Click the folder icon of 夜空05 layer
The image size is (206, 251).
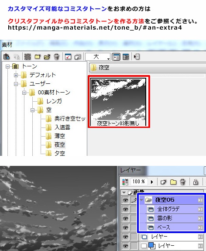(148, 200)
